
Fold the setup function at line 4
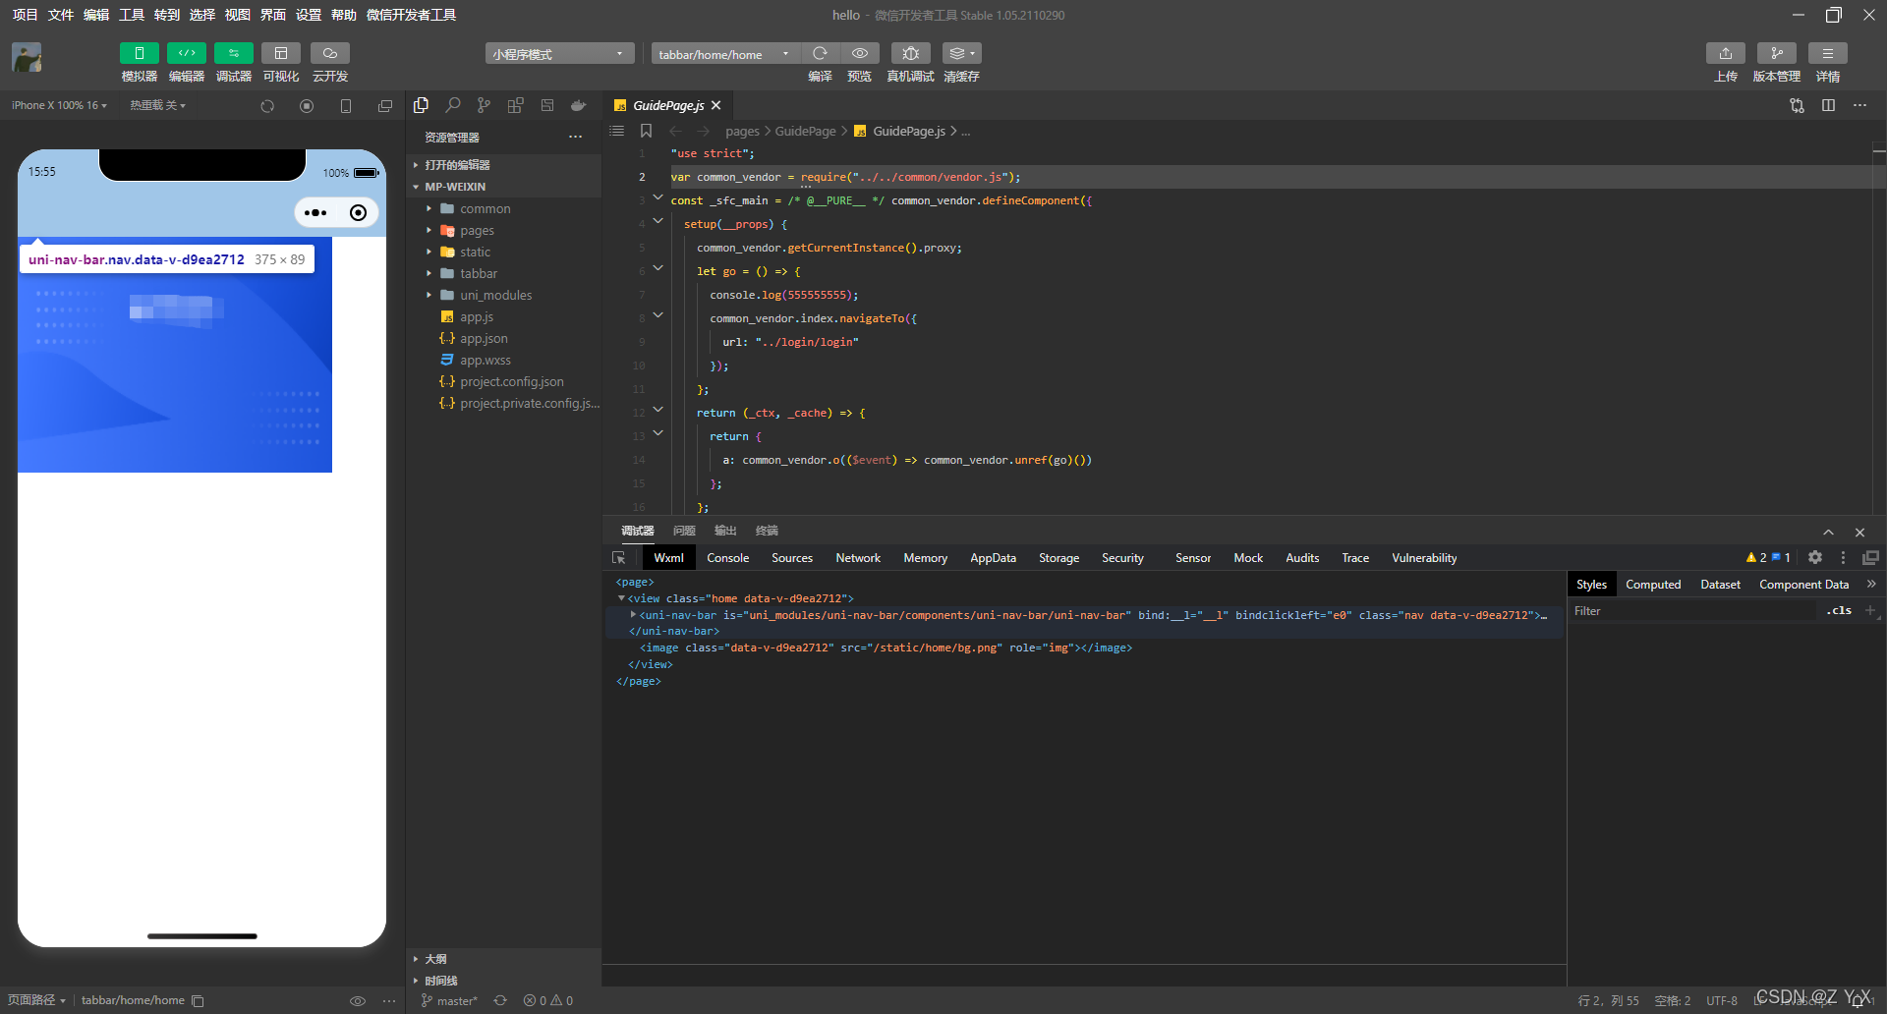click(x=658, y=221)
